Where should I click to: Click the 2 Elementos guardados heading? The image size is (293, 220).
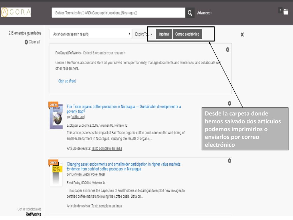[x=25, y=33]
